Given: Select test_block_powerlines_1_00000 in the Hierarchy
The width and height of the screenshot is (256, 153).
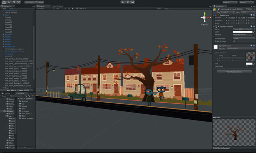Looking at the screenshot, I should pos(18,85).
